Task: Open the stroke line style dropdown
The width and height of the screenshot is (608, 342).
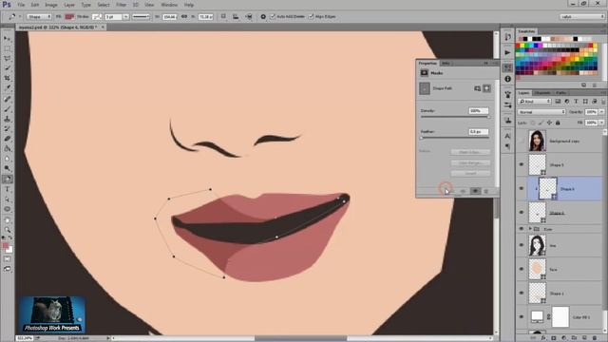Action: tap(142, 17)
